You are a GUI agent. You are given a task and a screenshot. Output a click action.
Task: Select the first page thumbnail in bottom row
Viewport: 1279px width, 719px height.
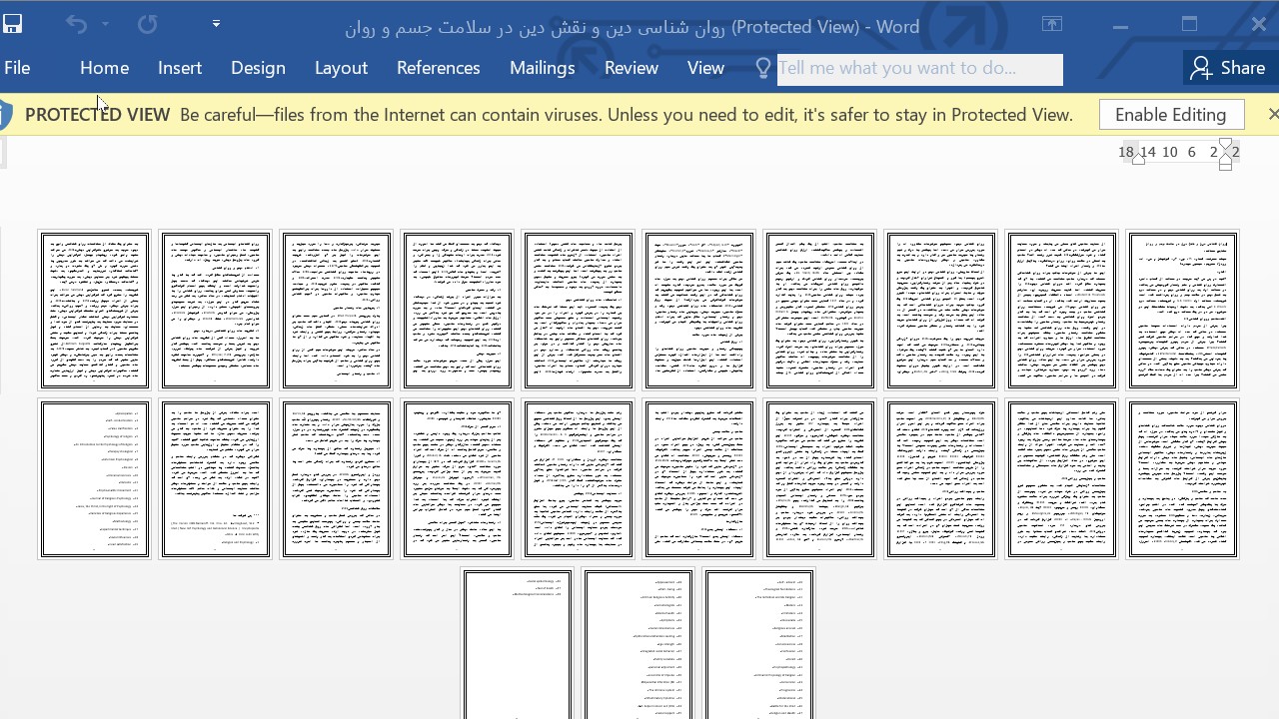click(x=518, y=644)
